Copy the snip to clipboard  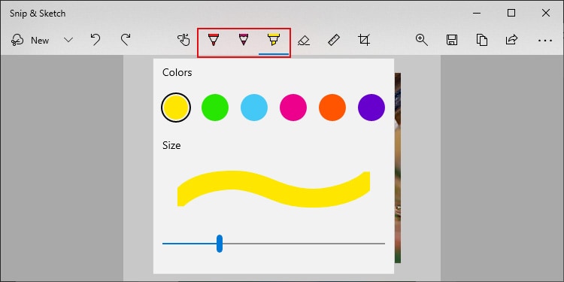coord(481,40)
